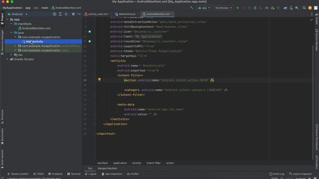Collapse the manifests folder

(x=11, y=24)
